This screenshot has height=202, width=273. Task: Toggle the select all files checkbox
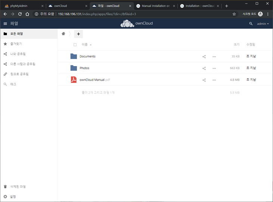pyautogui.click(x=75, y=45)
